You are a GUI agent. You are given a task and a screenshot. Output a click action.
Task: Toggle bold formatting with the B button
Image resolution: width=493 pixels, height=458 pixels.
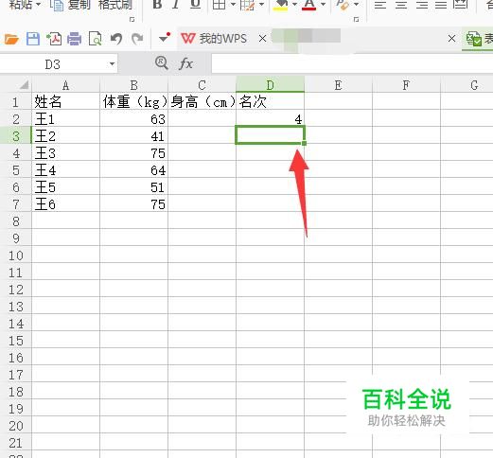157,5
